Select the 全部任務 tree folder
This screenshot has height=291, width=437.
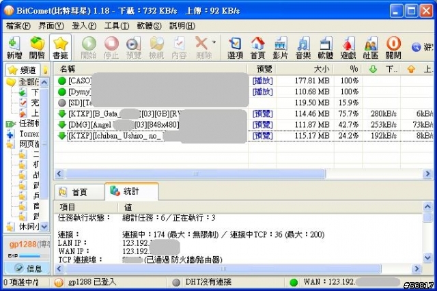pos(23,82)
